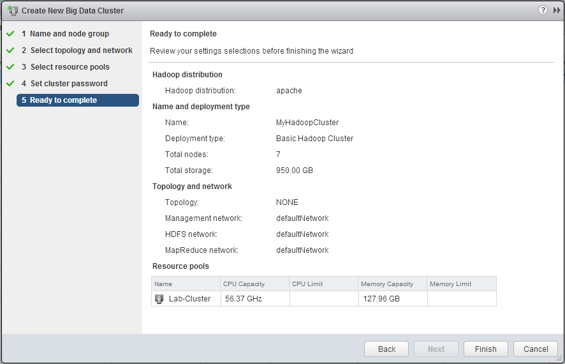Click the Basic Hadoop Cluster value

pos(314,138)
